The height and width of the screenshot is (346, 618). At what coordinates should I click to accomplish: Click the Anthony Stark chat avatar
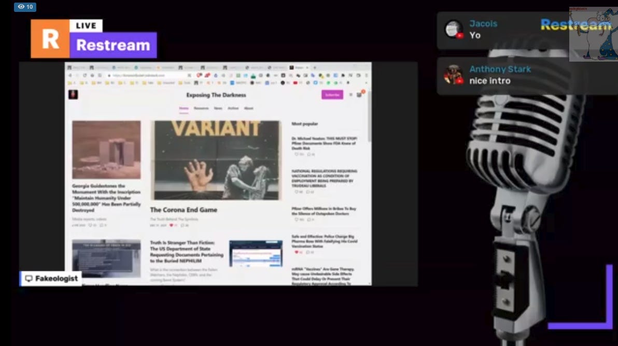pyautogui.click(x=454, y=75)
